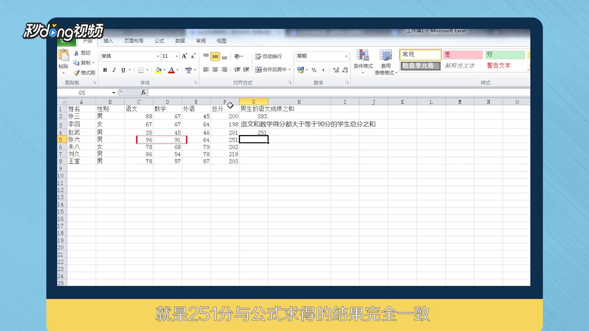Image resolution: width=589 pixels, height=331 pixels.
Task: Select cell G4 containing 251
Action: click(x=254, y=132)
